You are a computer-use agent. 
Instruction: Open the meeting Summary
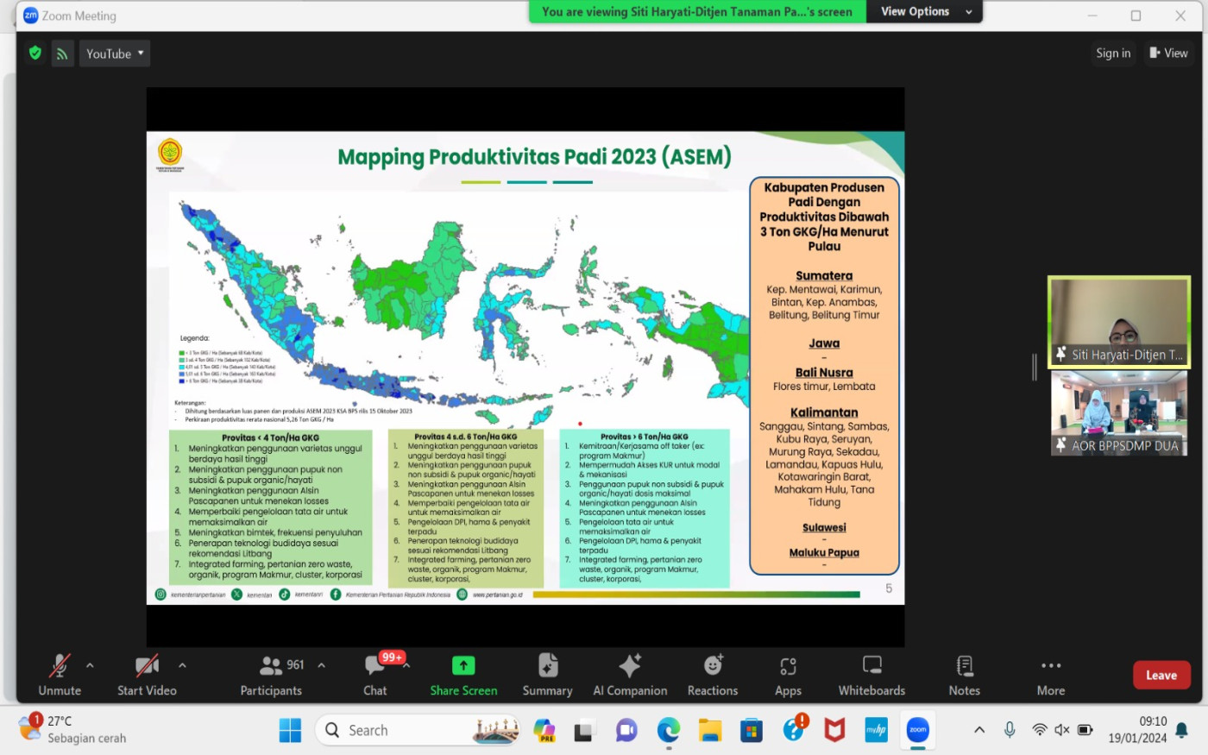tap(547, 675)
